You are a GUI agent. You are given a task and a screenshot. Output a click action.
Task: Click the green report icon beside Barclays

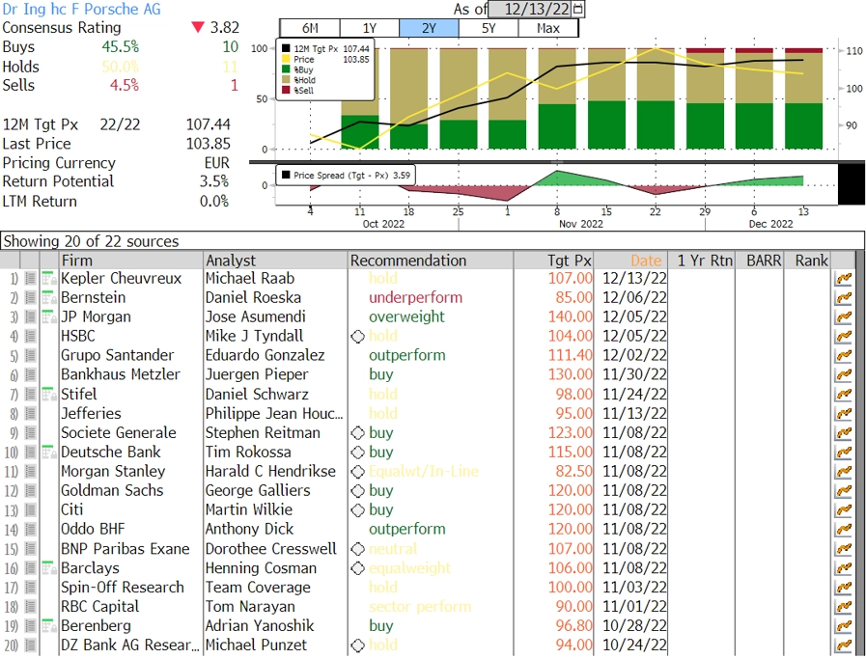click(49, 568)
